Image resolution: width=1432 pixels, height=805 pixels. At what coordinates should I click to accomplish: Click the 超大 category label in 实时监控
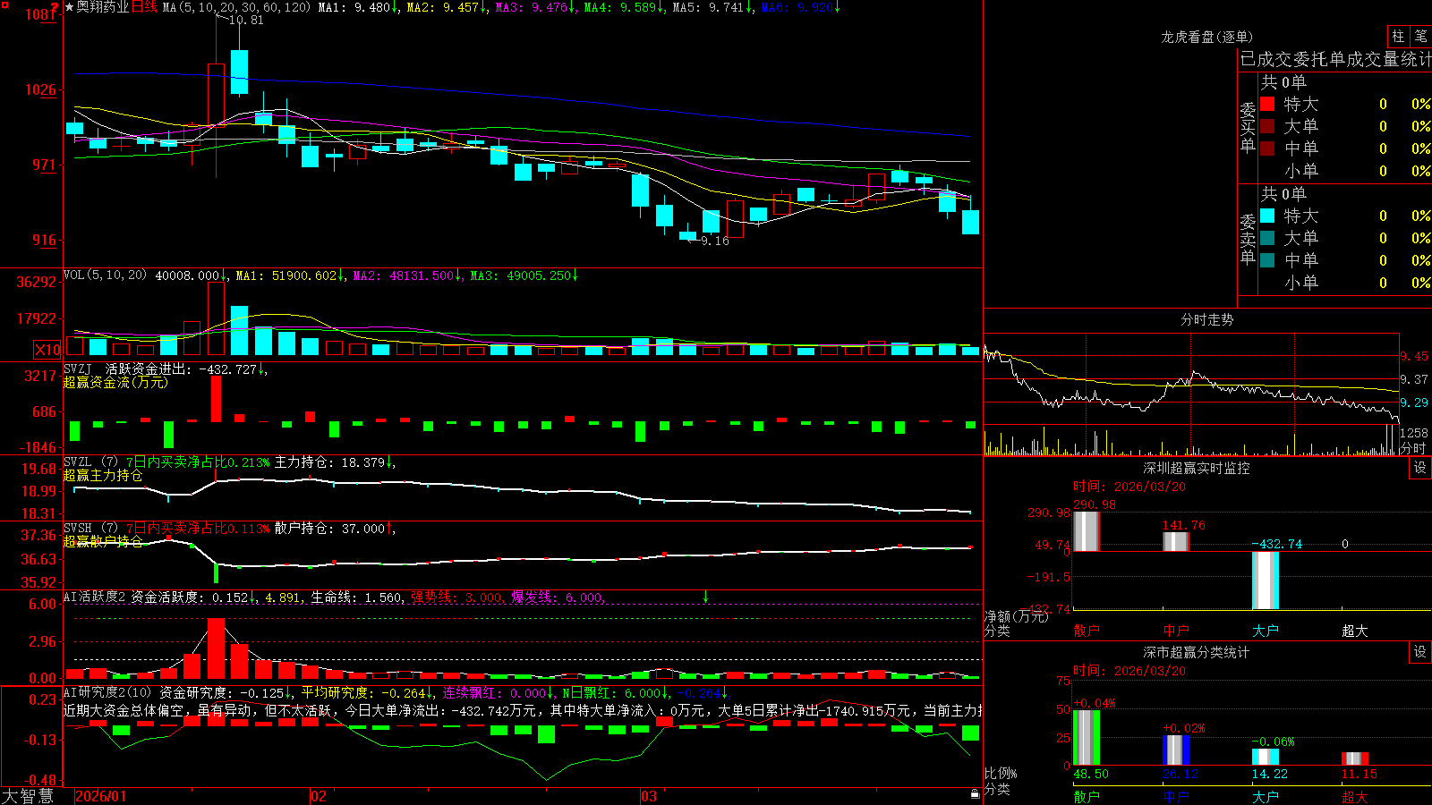tap(1354, 631)
